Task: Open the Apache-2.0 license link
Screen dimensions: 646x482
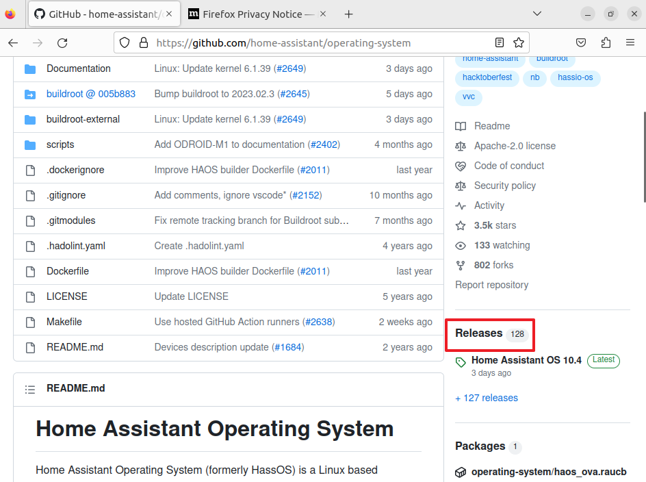Action: [515, 146]
